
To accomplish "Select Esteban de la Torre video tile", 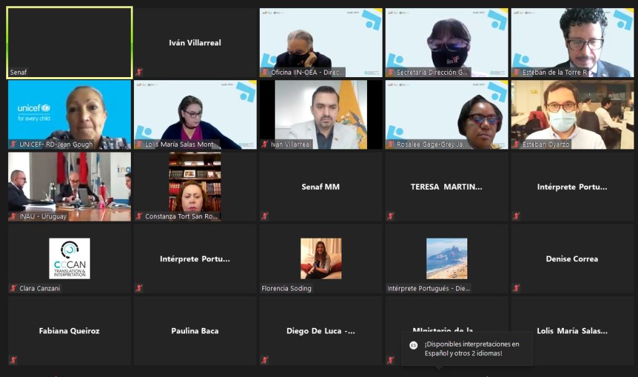I will (572, 42).
